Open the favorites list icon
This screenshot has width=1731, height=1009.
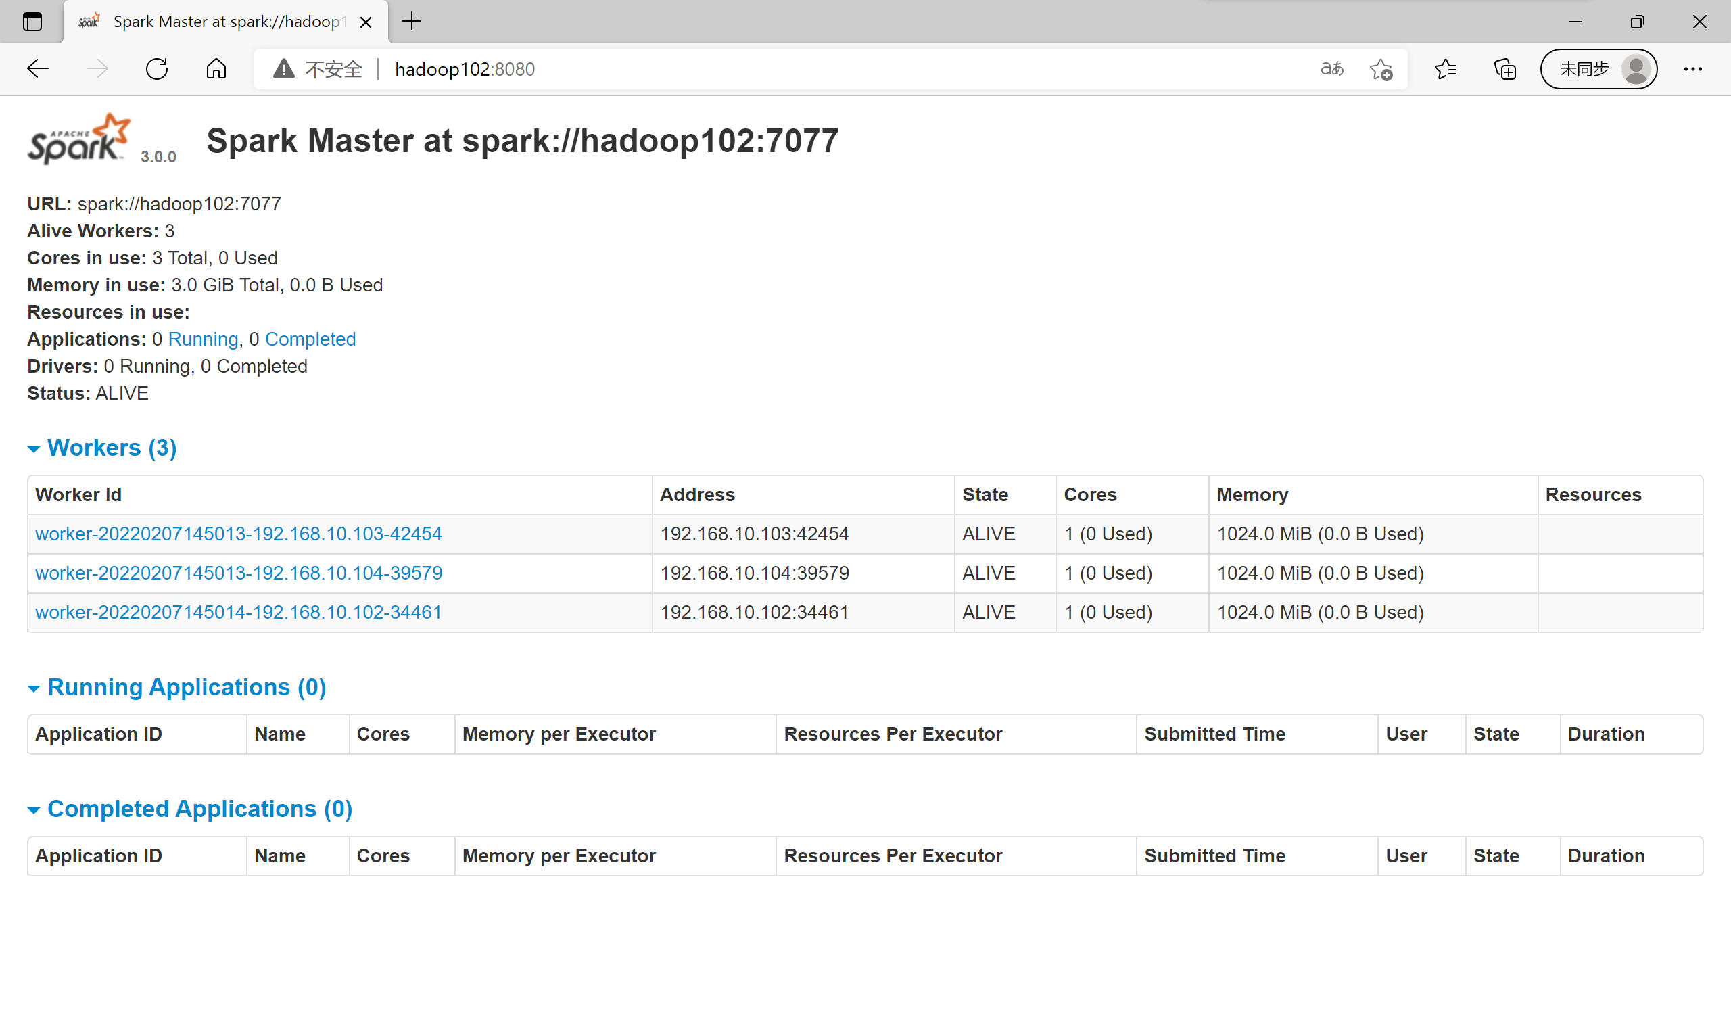point(1445,69)
